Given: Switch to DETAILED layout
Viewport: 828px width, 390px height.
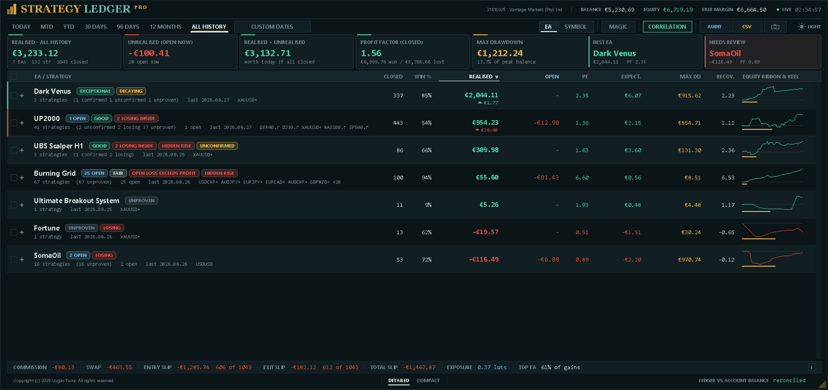Looking at the screenshot, I should [399, 381].
